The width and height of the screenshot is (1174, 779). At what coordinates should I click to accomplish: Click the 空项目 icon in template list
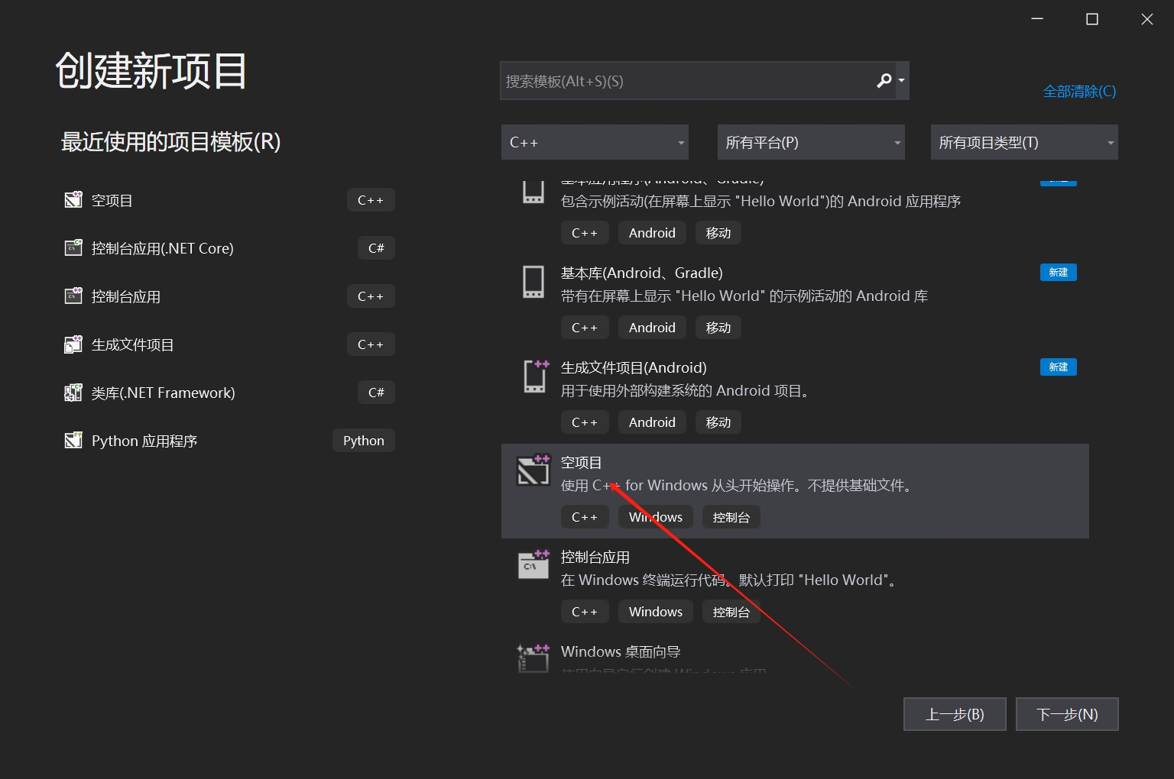tap(533, 470)
